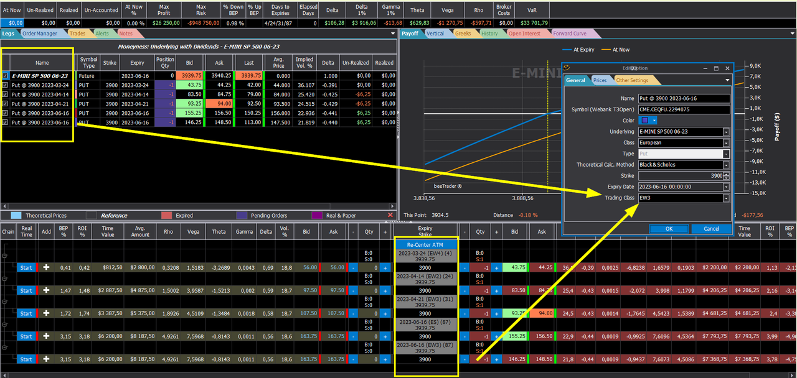Increase put Qty beside Bid 83.50
Viewport: 797px width, 378px height.
(x=496, y=290)
